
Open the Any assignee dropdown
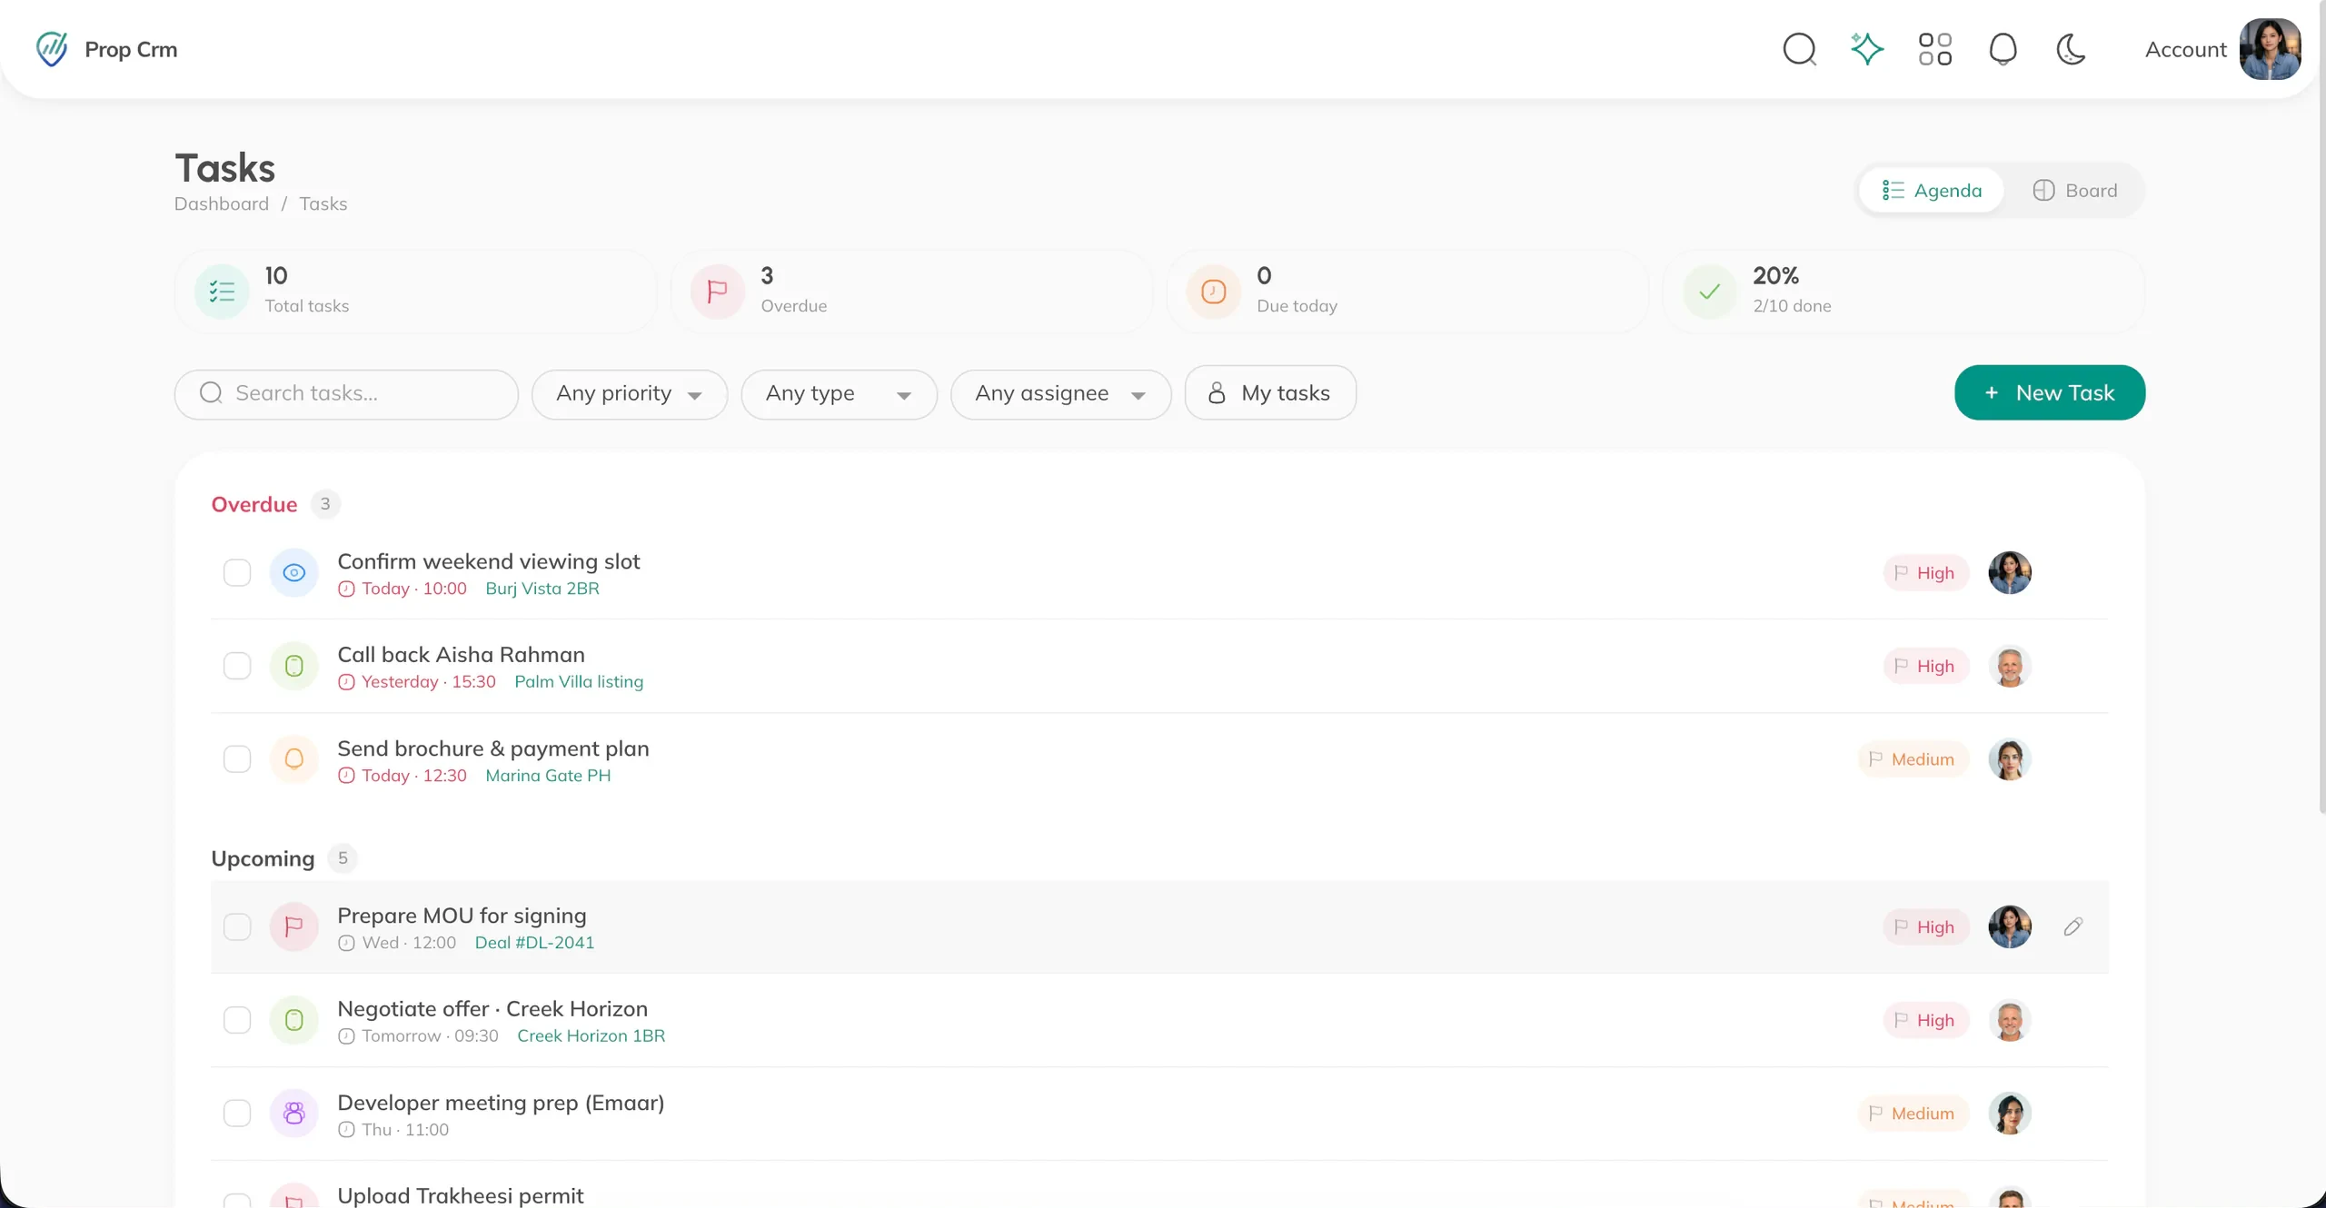pyautogui.click(x=1060, y=394)
